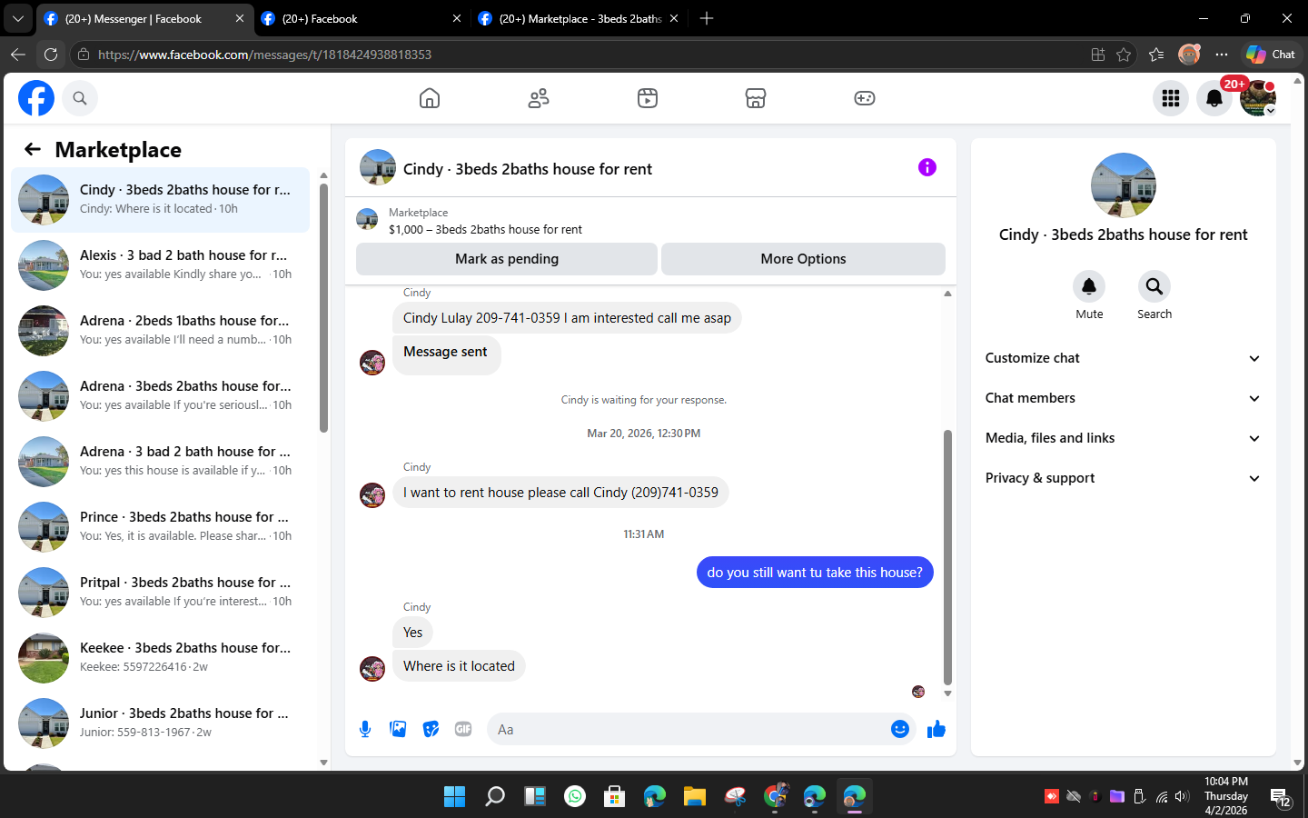1308x818 pixels.
Task: Click the sent message "do you still want tu take this house?"
Action: pyautogui.click(x=815, y=573)
